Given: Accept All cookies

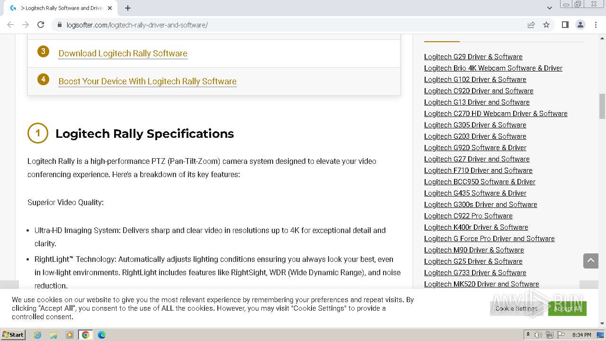Looking at the screenshot, I should pyautogui.click(x=567, y=308).
